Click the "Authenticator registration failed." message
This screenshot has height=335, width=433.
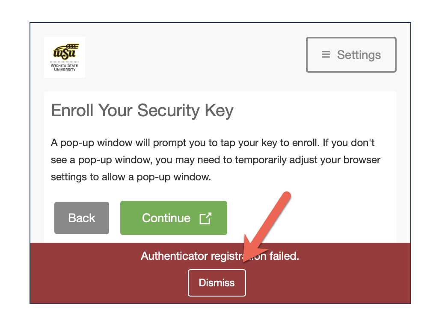[x=220, y=256]
